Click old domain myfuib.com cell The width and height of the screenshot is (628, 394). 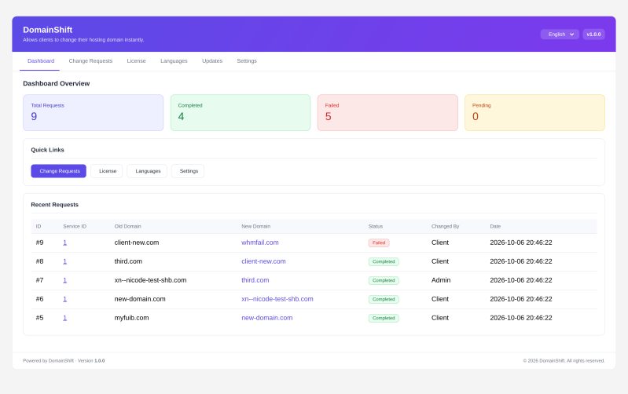(131, 318)
